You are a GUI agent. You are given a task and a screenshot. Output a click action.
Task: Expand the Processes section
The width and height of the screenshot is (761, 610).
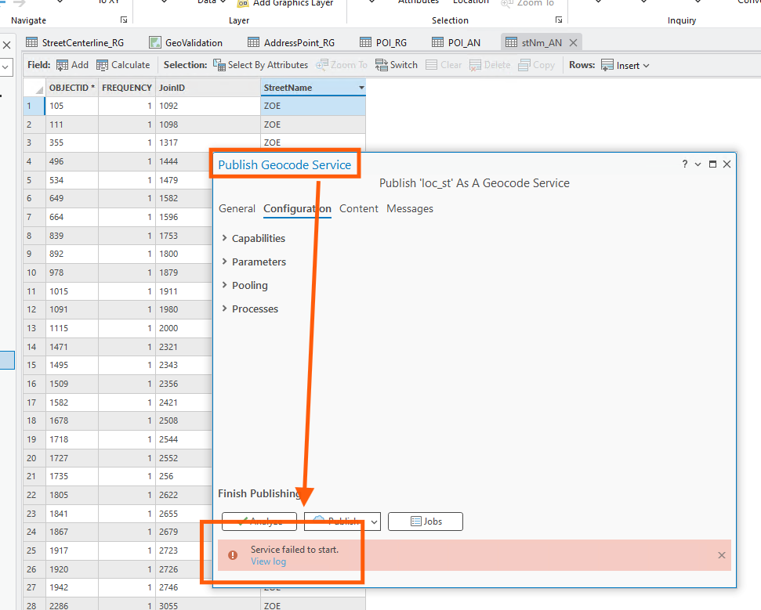pos(225,309)
